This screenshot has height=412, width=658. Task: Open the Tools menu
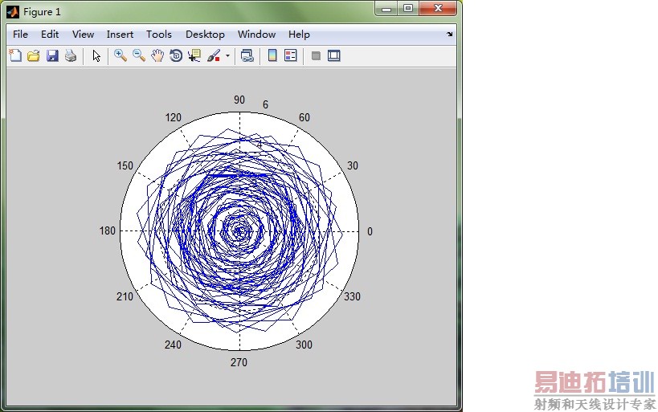click(159, 35)
